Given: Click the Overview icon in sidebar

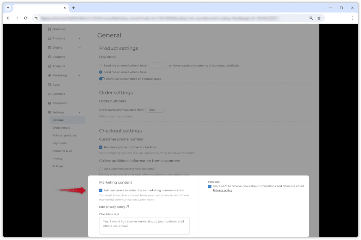Looking at the screenshot, I should [49, 29].
